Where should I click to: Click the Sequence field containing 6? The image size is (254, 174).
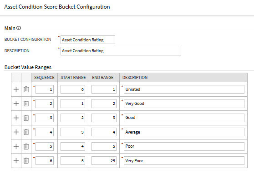tap(45, 160)
